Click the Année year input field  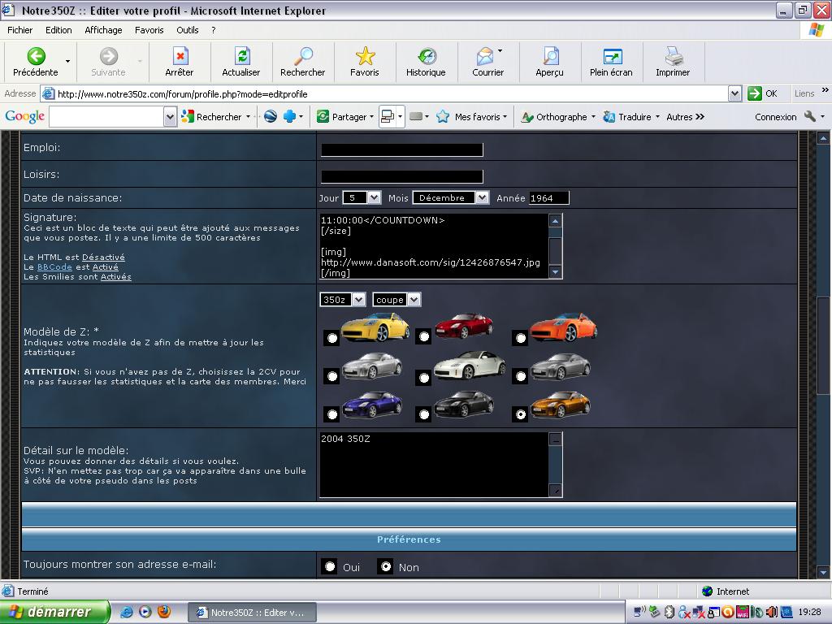tap(548, 198)
